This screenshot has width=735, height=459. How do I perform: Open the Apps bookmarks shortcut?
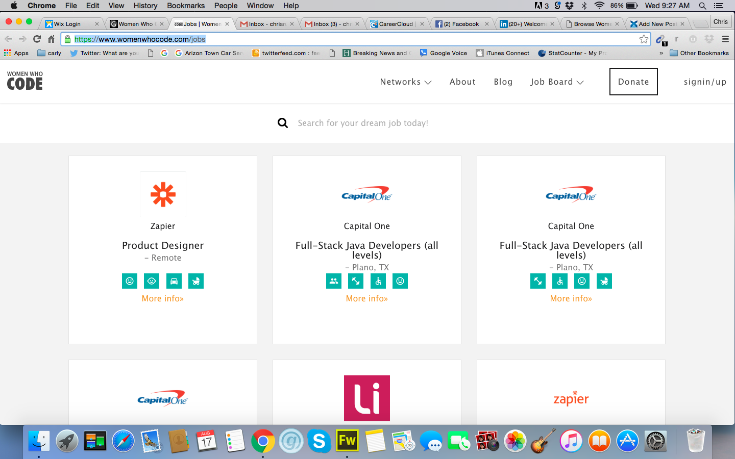point(16,53)
